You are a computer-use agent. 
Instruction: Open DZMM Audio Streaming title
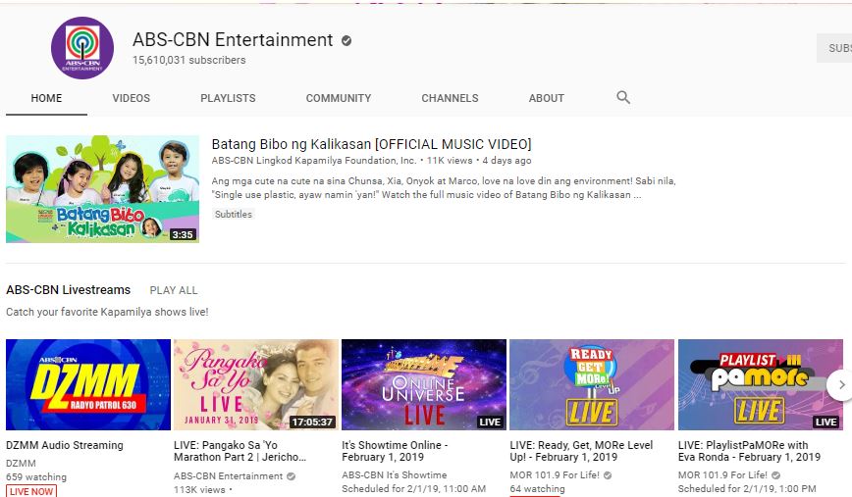tap(65, 445)
